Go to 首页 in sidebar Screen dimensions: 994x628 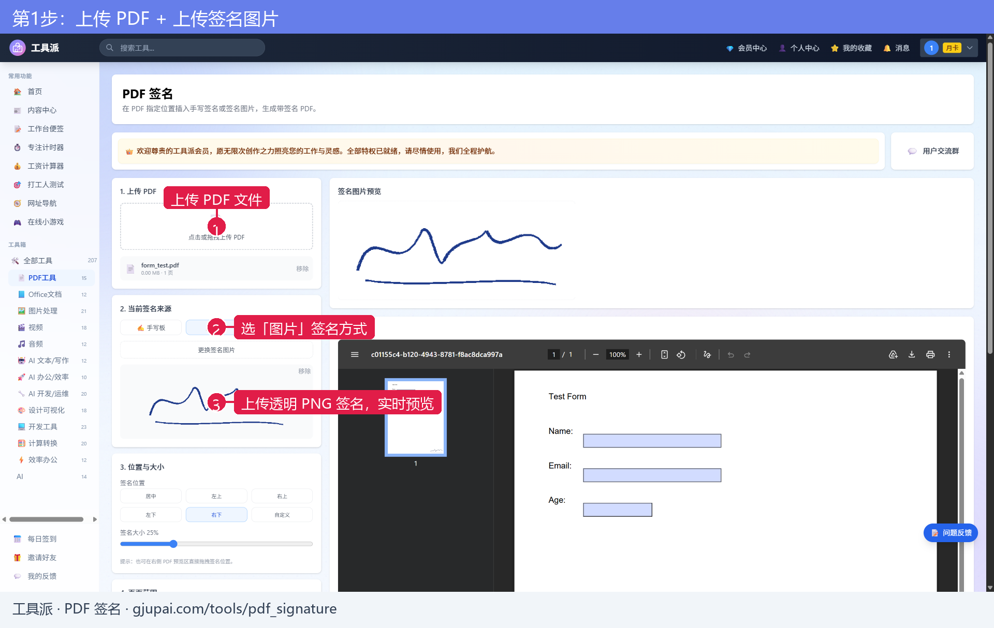[x=50, y=92]
